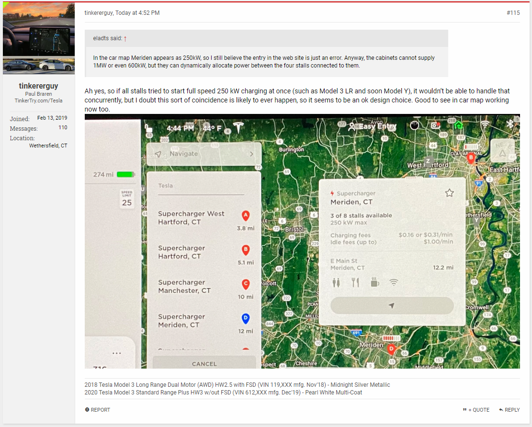Click the red marker C for Manchester

tap(246, 284)
